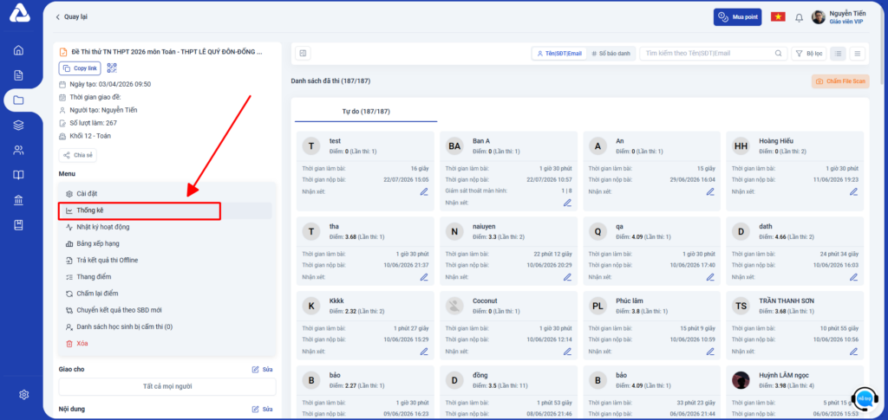This screenshot has width=888, height=420.
Task: Select the Số báo danh search mode
Action: (x=613, y=53)
